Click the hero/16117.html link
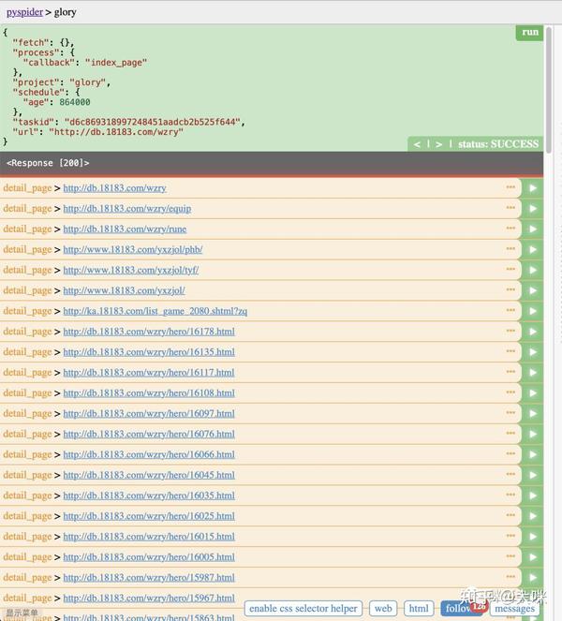Image resolution: width=562 pixels, height=621 pixels. [149, 373]
